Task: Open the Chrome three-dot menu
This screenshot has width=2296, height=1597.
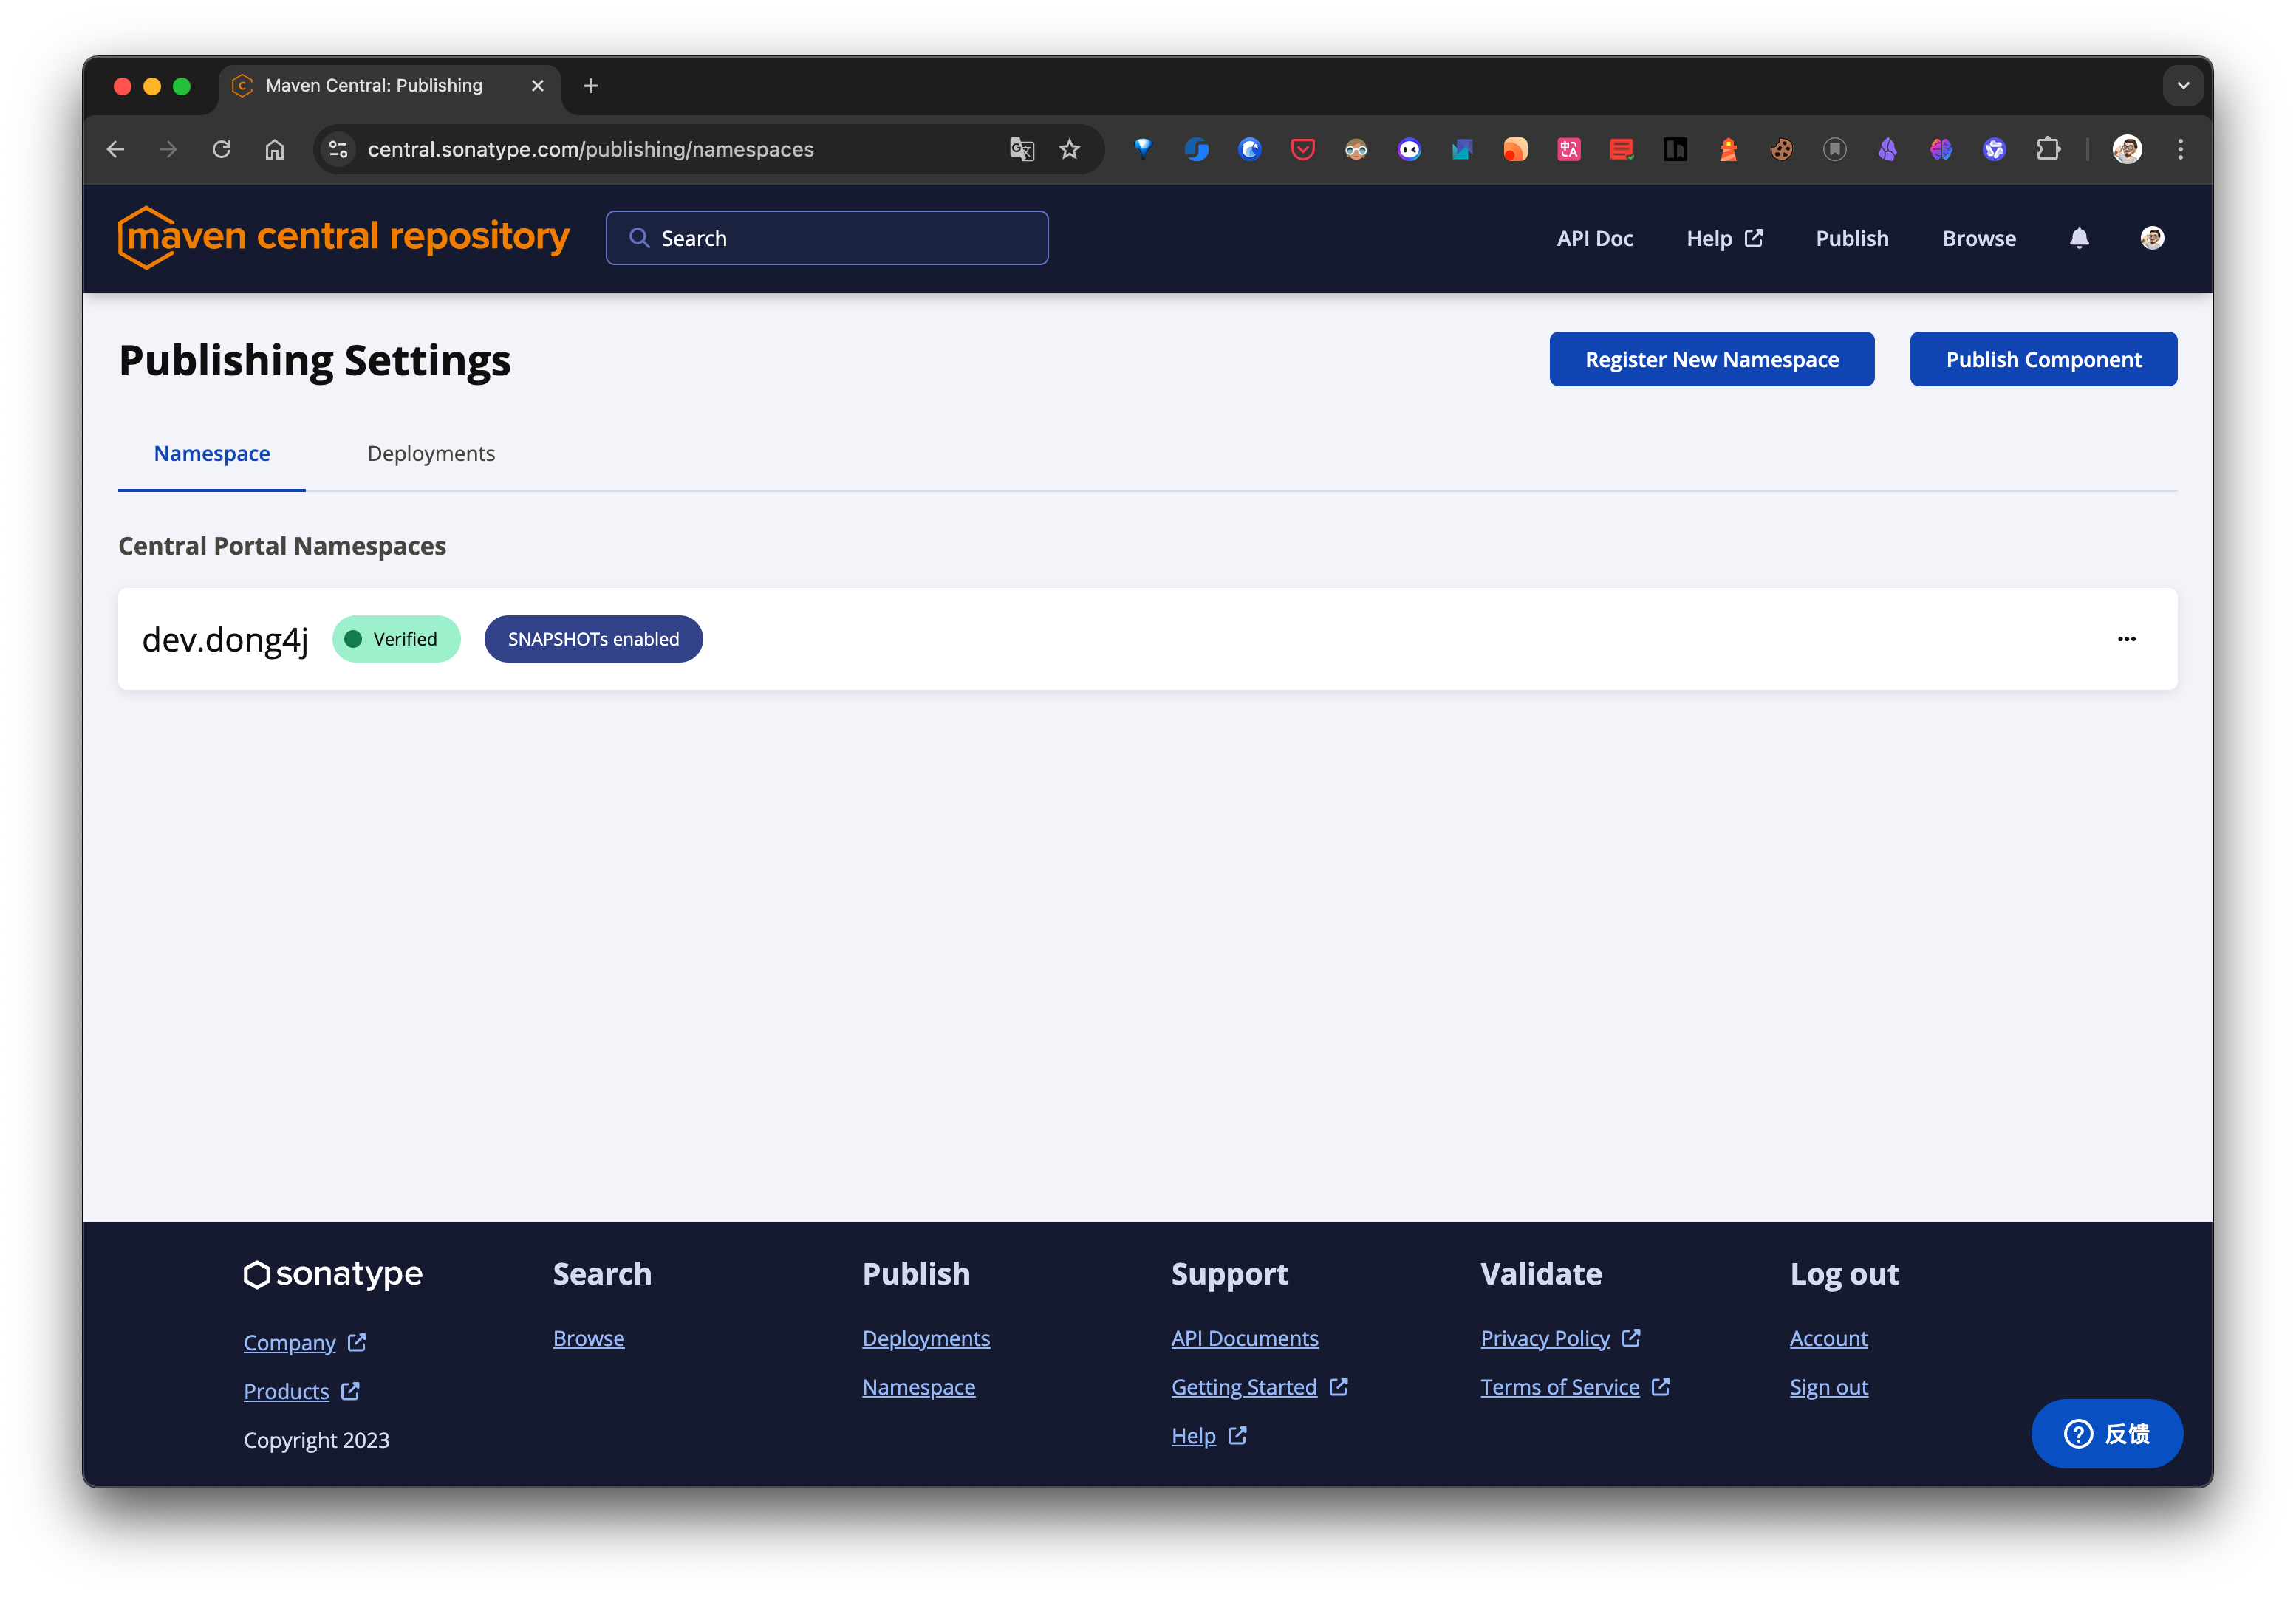Action: [2180, 149]
